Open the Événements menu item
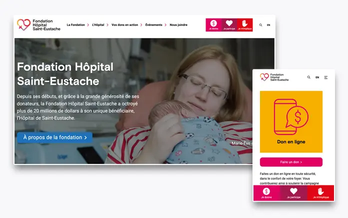The height and width of the screenshot is (218, 348). click(154, 25)
